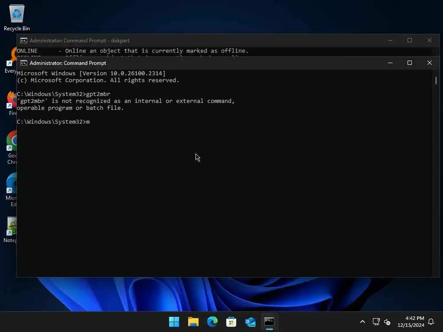Click the 'Administrator: Command Prompt' front title
This screenshot has height=332, width=443.
pos(68,63)
